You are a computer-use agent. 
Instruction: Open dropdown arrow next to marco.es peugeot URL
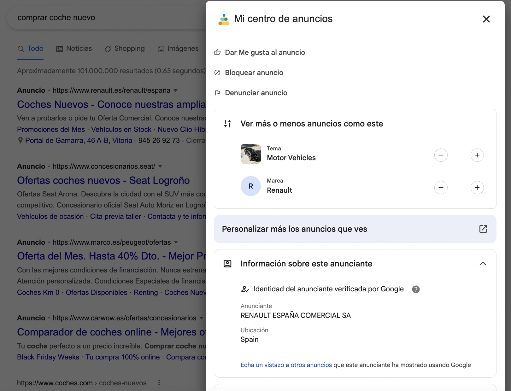click(x=176, y=242)
